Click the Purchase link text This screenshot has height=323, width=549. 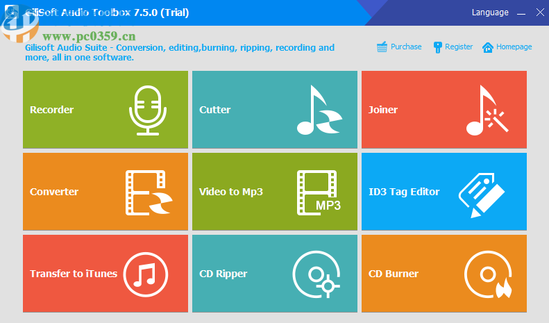coord(406,47)
